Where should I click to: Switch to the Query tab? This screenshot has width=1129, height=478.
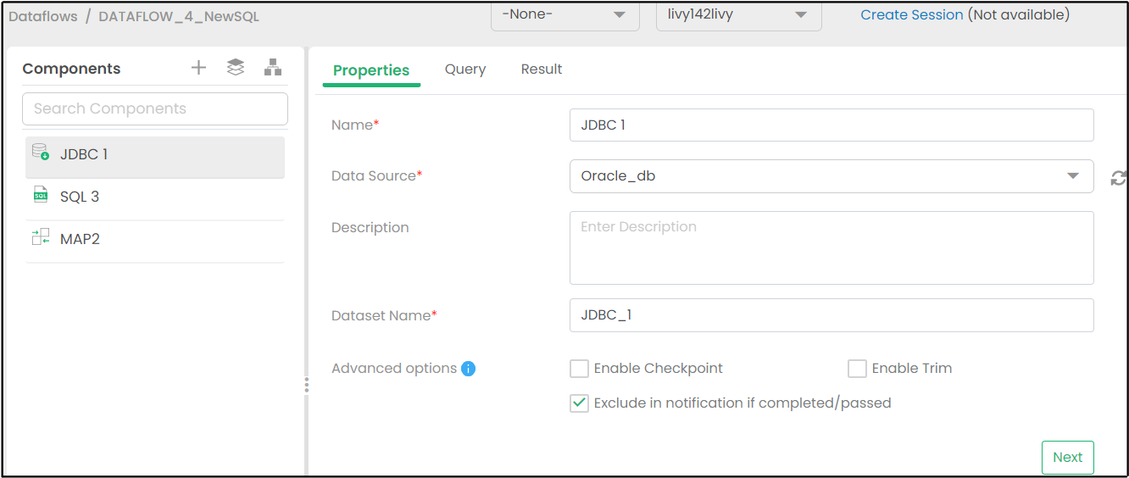click(x=465, y=69)
